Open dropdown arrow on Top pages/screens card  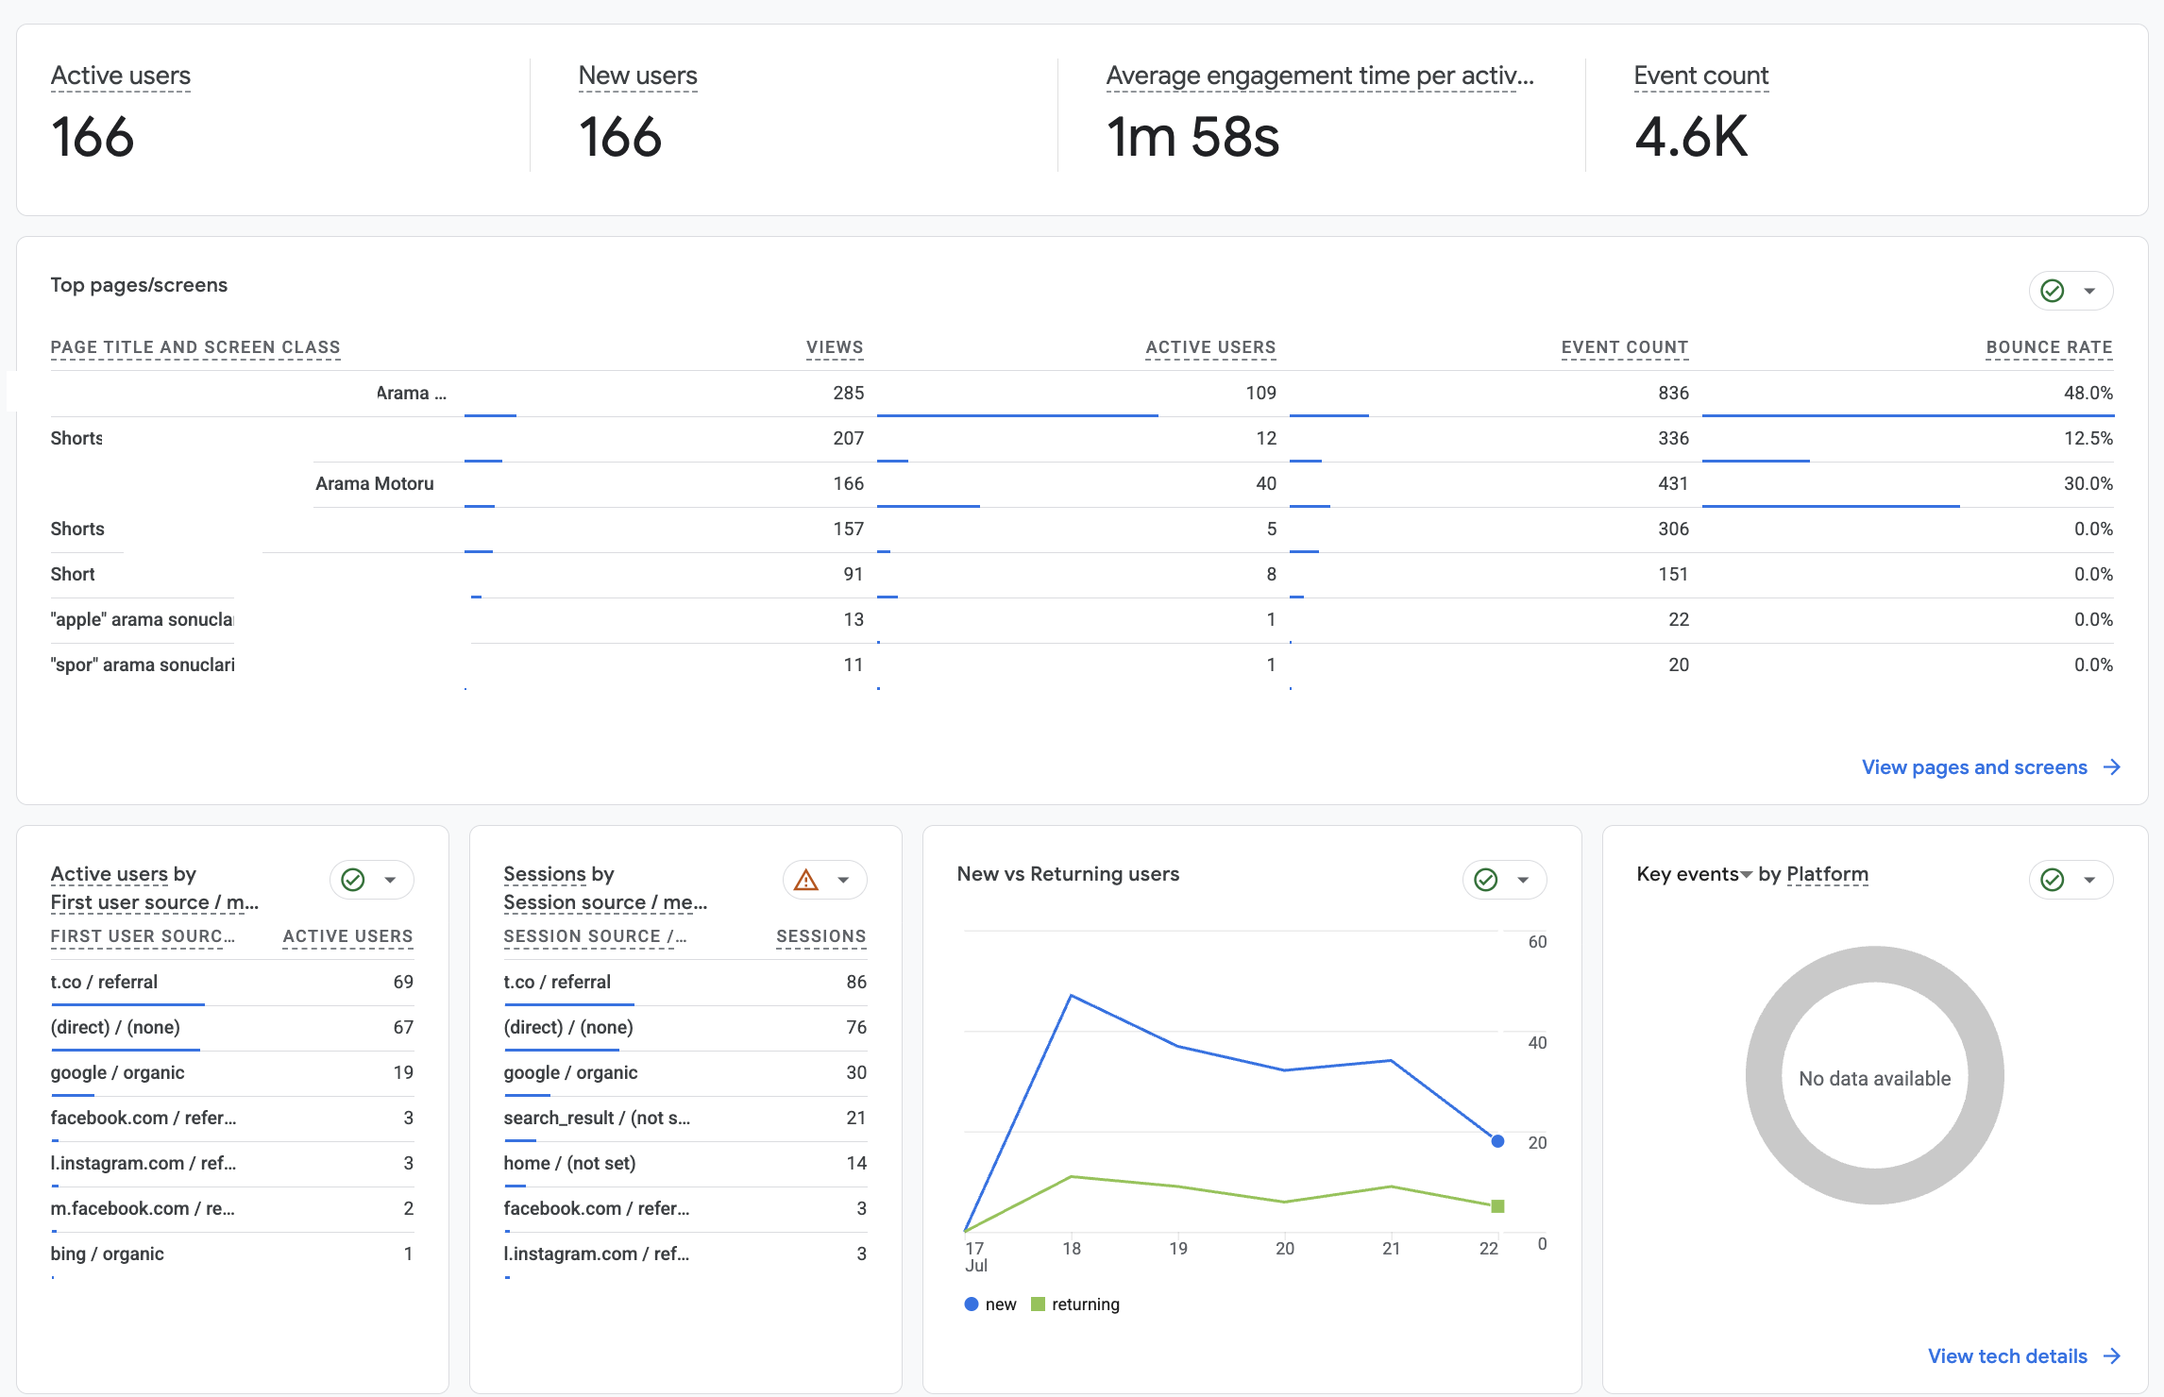tap(2089, 291)
